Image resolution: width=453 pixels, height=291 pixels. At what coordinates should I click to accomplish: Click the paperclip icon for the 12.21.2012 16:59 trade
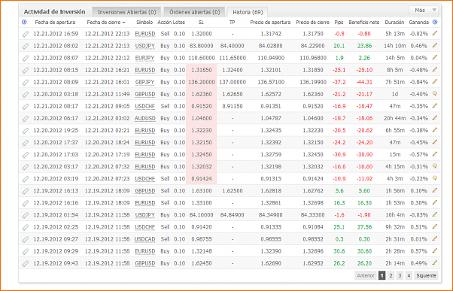[x=26, y=34]
